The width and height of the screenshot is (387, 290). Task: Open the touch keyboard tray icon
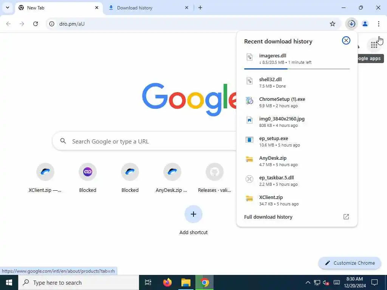tap(337, 282)
